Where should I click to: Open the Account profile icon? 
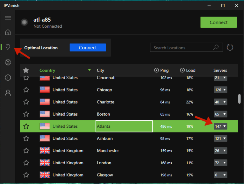pyautogui.click(x=8, y=93)
